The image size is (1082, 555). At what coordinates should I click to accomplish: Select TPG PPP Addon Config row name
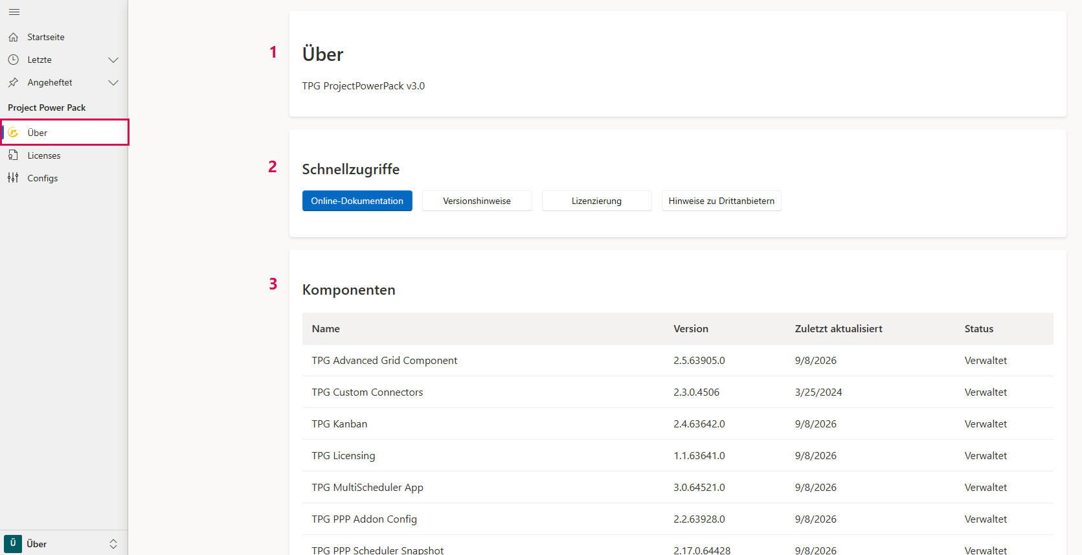(x=364, y=519)
